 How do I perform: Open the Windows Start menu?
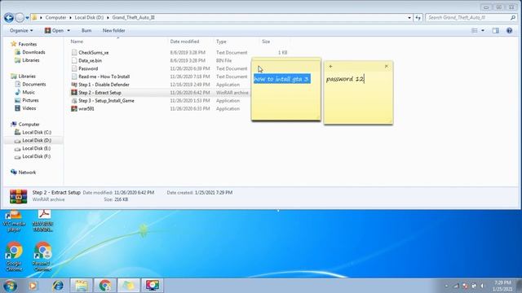point(10,286)
